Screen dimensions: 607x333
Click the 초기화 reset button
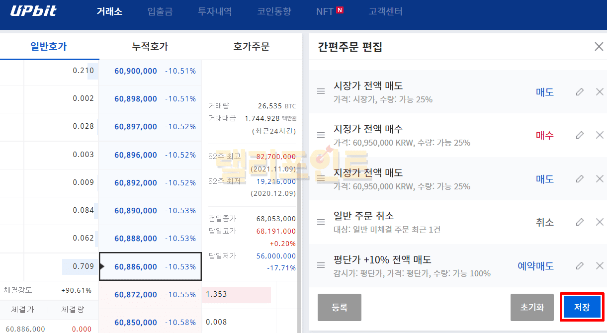pyautogui.click(x=532, y=307)
